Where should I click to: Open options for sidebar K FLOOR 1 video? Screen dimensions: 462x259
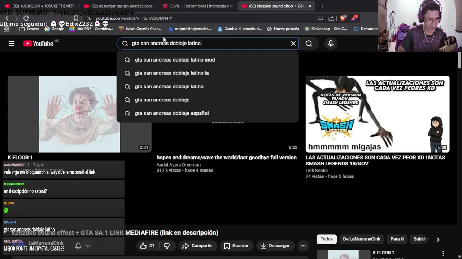(x=443, y=254)
